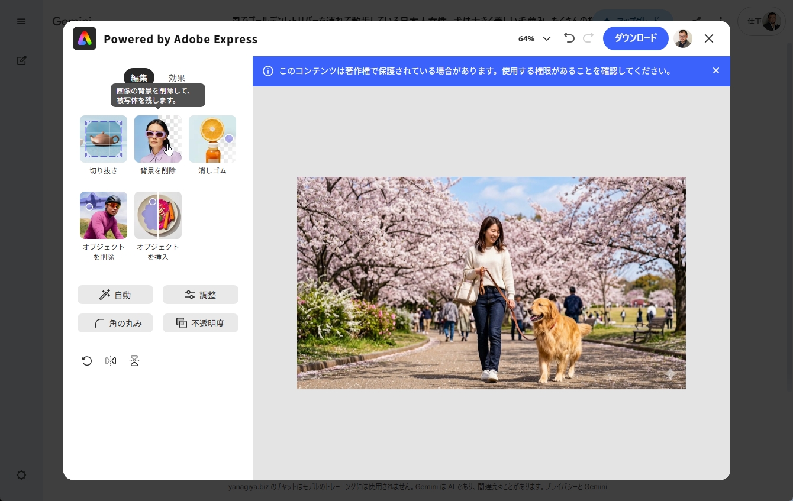Viewport: 793px width, 501px height.
Task: Select the 切り抜き crop tool thumbnail
Action: [x=104, y=139]
